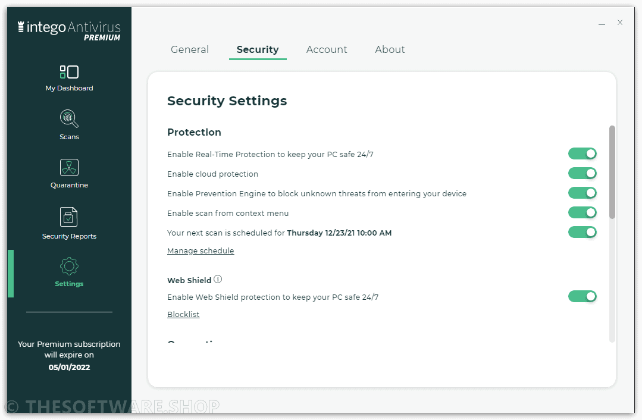Click the settings panel vertical scrollbar
The height and width of the screenshot is (420, 642).
tap(612, 172)
